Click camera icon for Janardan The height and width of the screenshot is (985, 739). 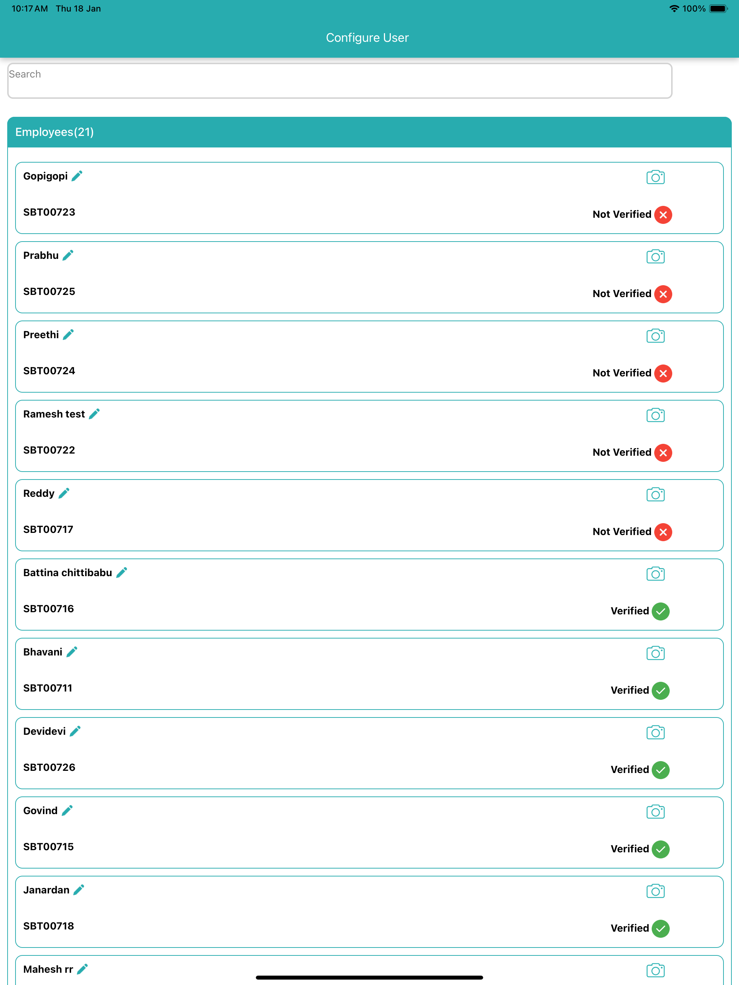pos(655,891)
